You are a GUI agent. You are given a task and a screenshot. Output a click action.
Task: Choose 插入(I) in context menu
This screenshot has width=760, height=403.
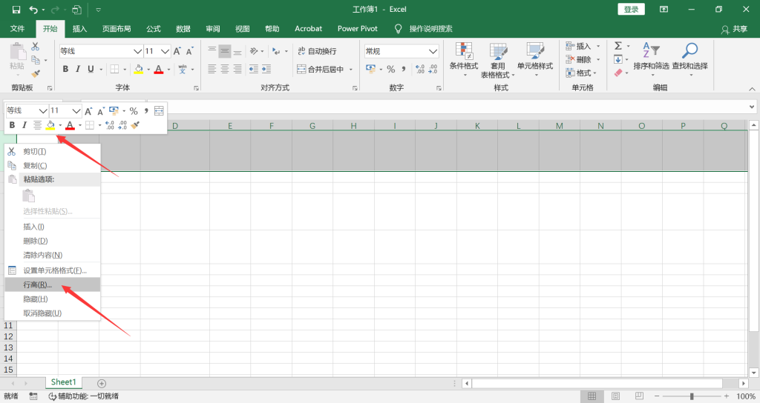point(53,227)
